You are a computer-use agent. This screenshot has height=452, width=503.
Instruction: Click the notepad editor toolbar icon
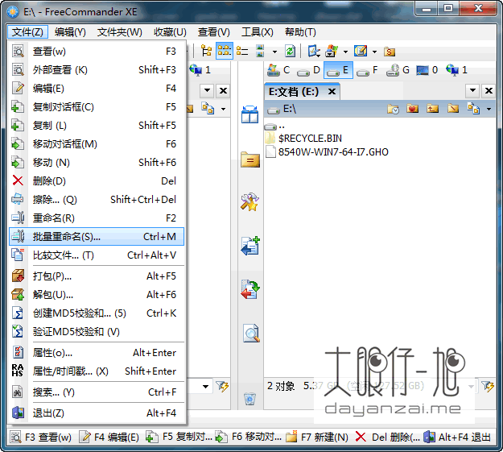361,51
